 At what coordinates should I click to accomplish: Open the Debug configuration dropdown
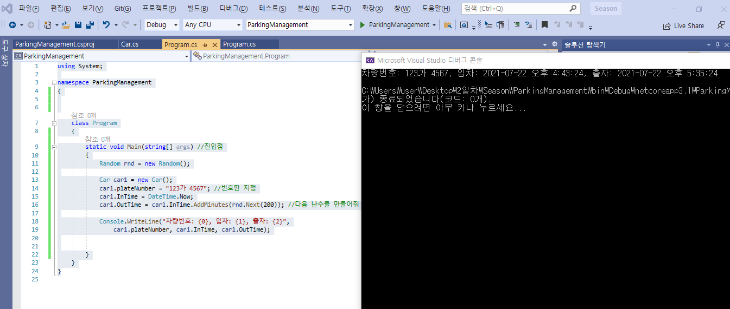coord(162,25)
